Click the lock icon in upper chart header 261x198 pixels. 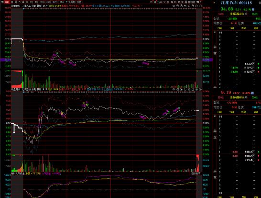193,6
